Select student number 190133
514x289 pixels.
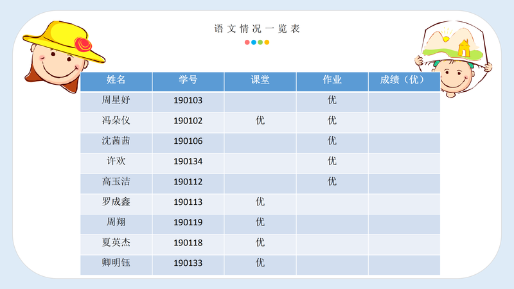point(188,263)
